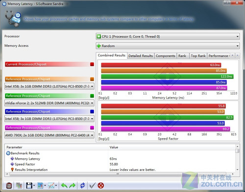Click the magenta 69.2 speed factor bar
Screen dimensions: 245x192
point(166,129)
